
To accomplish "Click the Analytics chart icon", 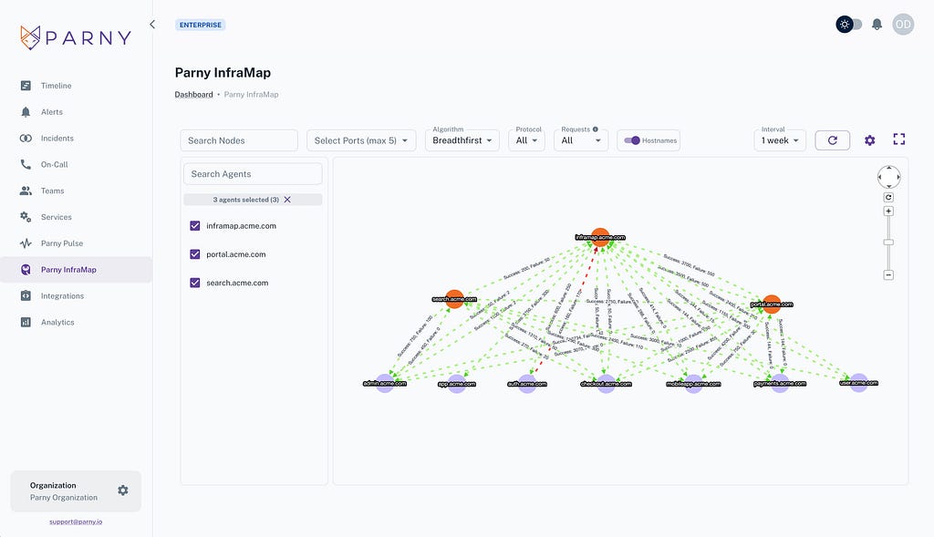I will tap(26, 322).
